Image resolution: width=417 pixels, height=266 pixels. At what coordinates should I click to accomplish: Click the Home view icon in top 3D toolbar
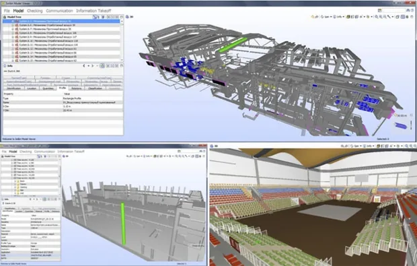click(313, 17)
